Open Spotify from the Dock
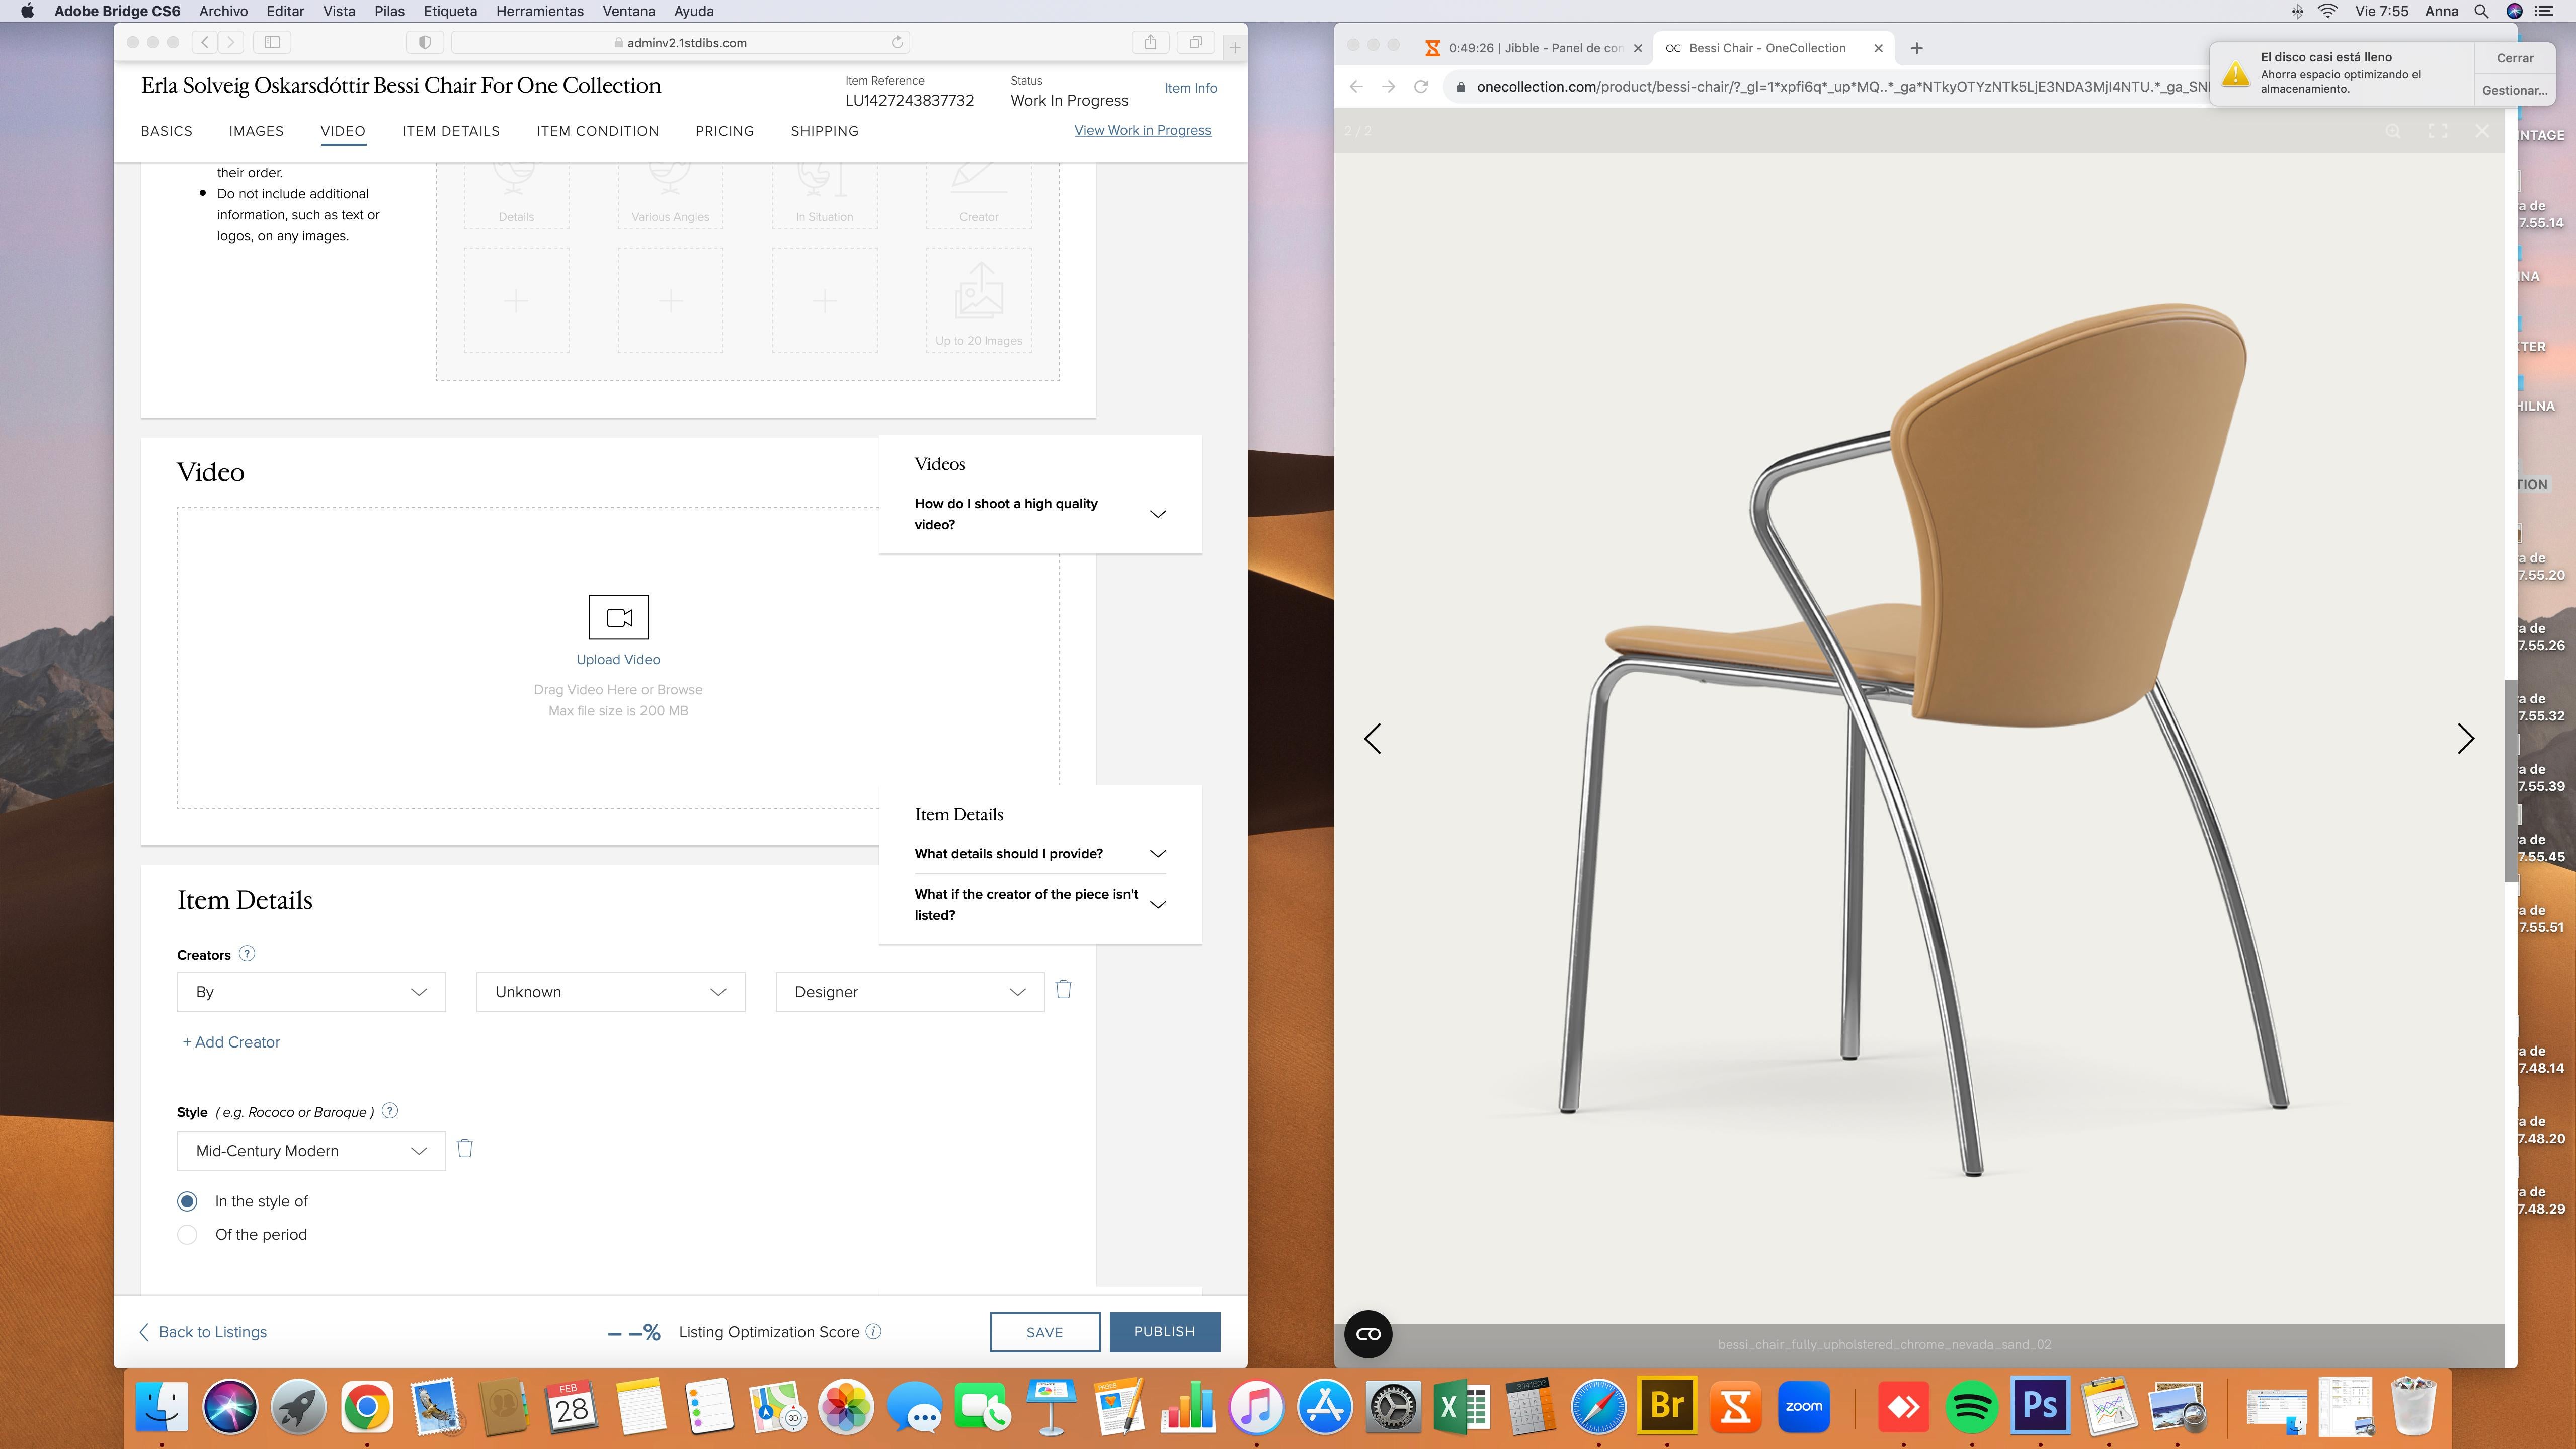2576x1449 pixels. (1971, 1407)
